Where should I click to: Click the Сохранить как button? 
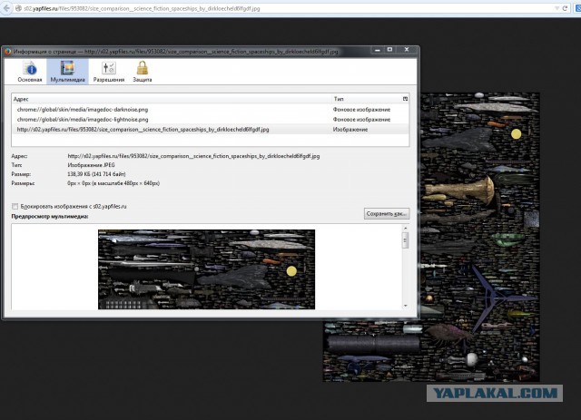(387, 214)
